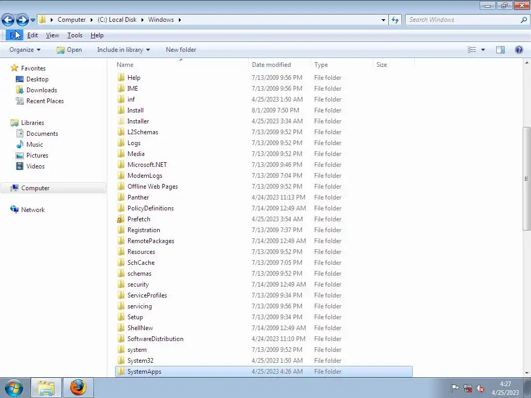Open more view options arrow
Screen dimensions: 531x398
point(483,50)
